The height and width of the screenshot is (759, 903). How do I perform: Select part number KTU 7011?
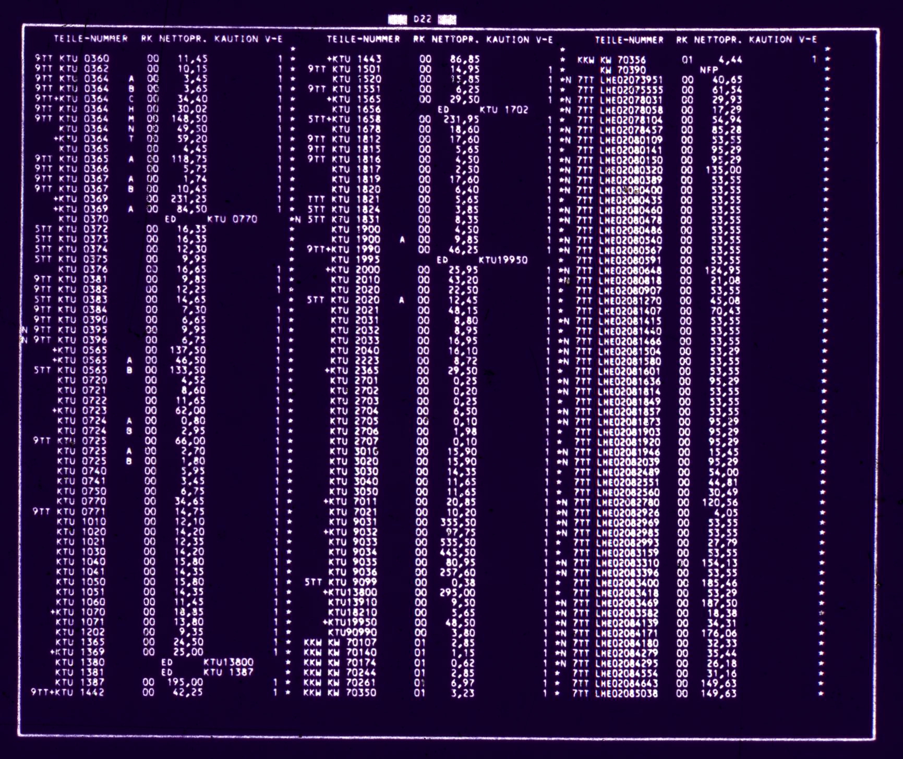tap(354, 501)
